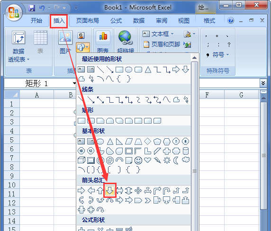The width and height of the screenshot is (271, 231).
Task: Select column G header
Action: [241, 95]
